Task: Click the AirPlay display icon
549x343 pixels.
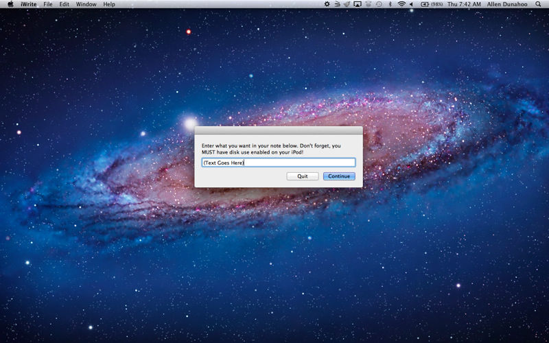Action: pyautogui.click(x=358, y=4)
